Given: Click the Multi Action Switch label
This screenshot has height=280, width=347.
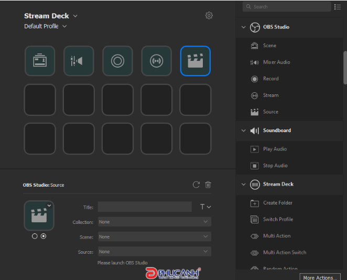Looking at the screenshot, I should 285,253.
